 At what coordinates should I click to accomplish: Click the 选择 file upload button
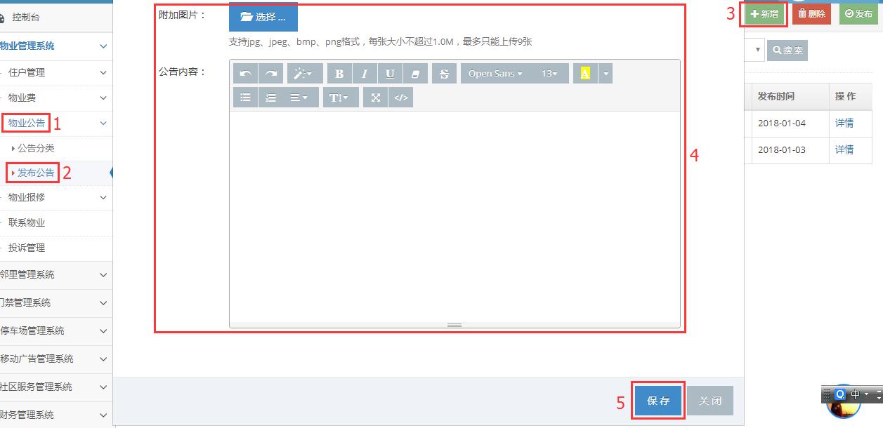[263, 17]
